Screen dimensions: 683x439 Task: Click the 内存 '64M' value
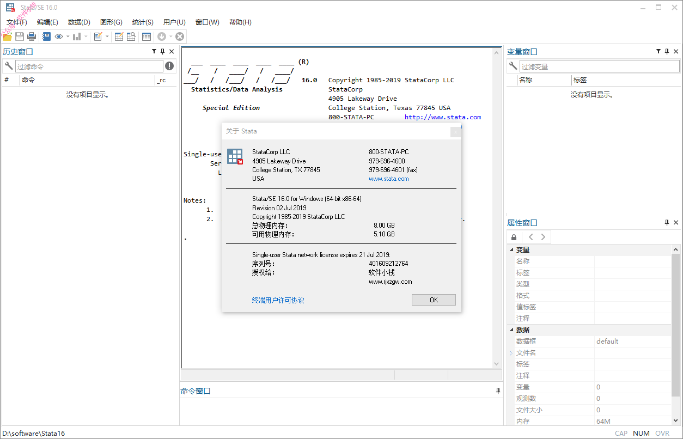pos(603,422)
